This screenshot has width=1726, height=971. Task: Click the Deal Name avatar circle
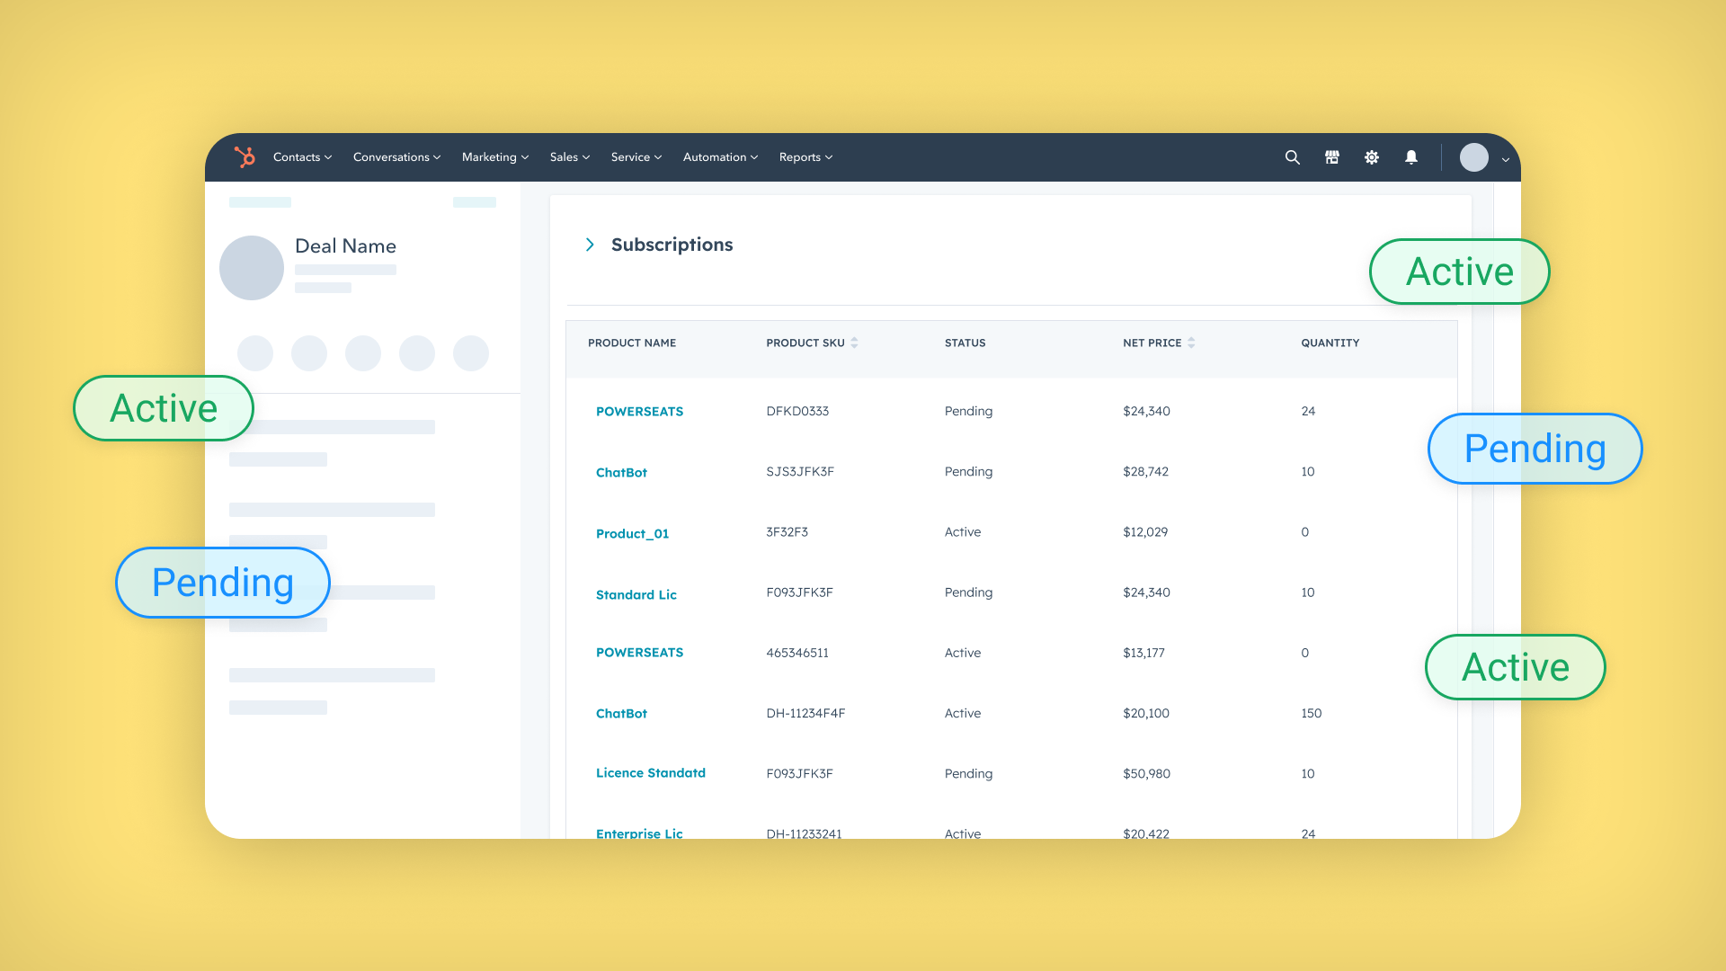pyautogui.click(x=252, y=268)
